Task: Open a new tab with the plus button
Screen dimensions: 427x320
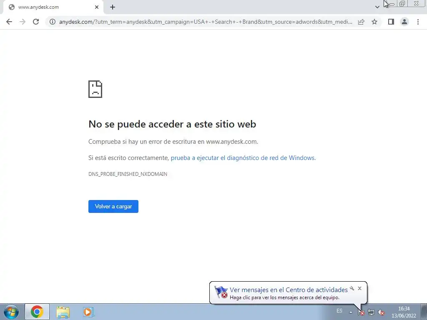Action: tap(113, 7)
